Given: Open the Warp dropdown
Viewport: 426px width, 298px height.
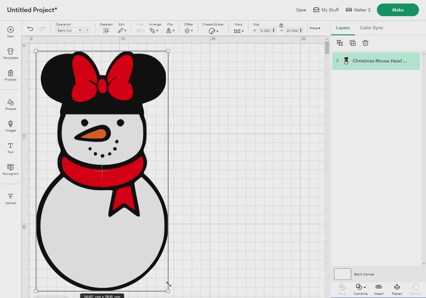Looking at the screenshot, I should (x=239, y=31).
